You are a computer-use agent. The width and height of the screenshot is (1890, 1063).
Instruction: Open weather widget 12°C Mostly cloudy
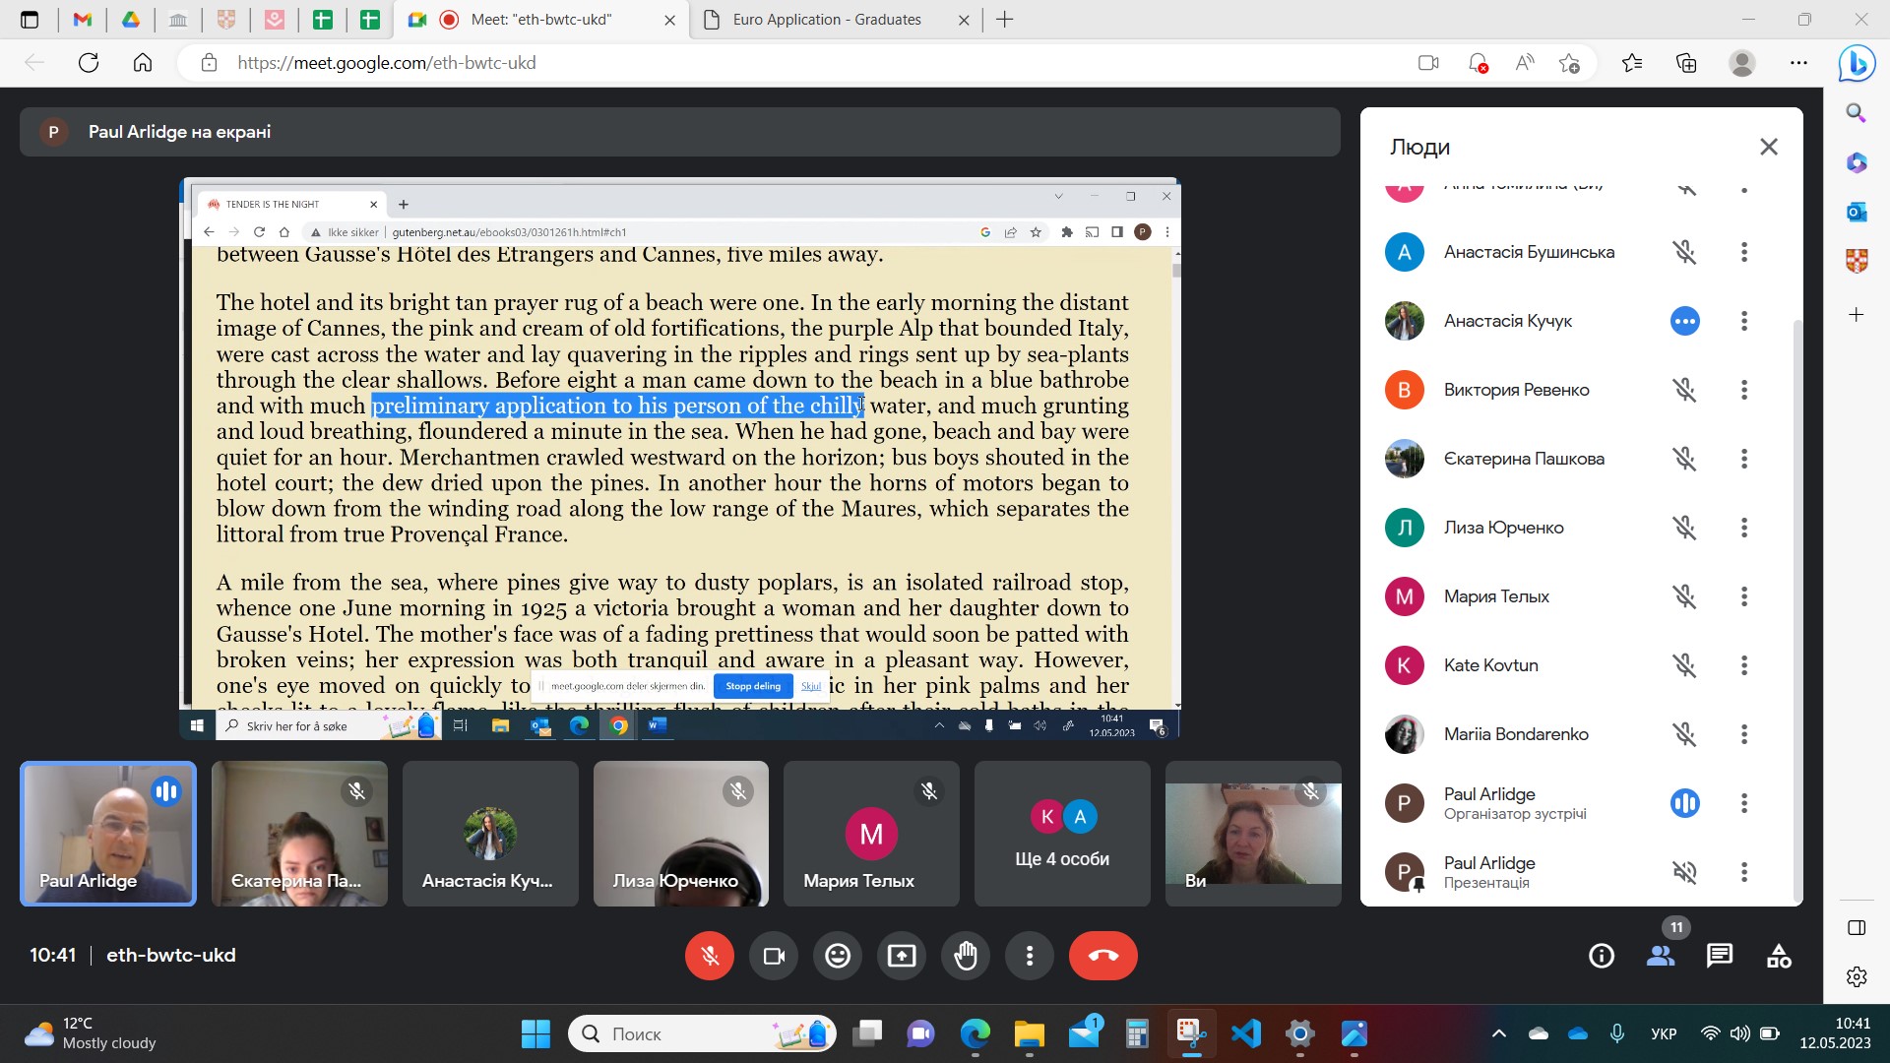[x=91, y=1034]
